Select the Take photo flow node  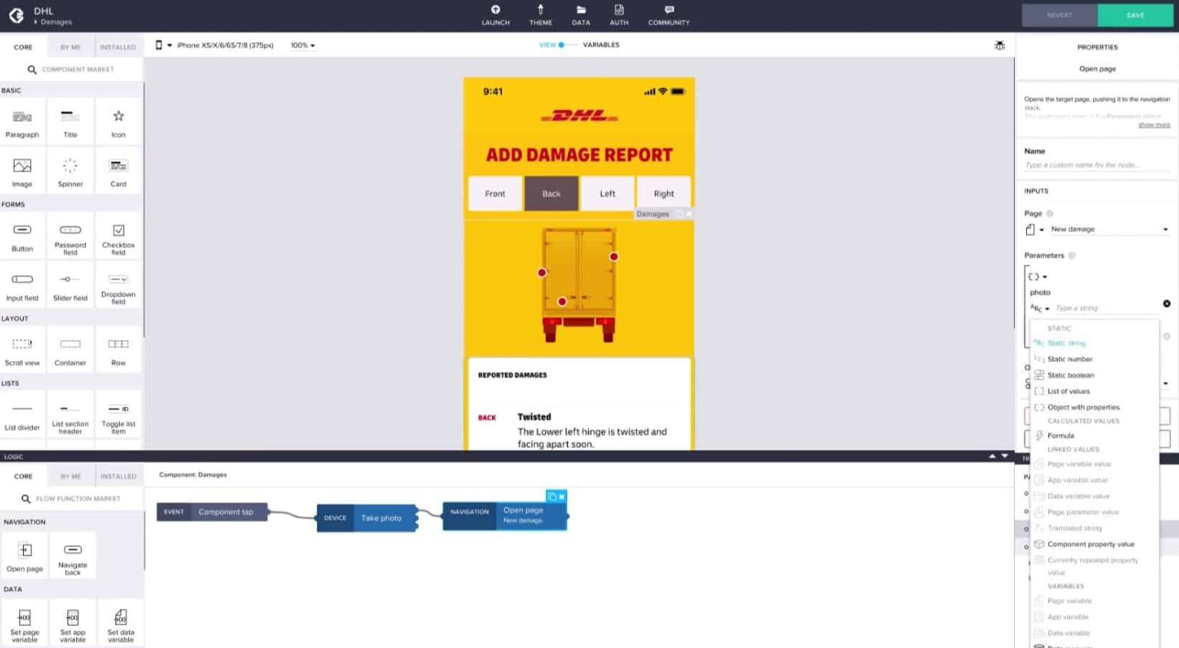(x=367, y=517)
